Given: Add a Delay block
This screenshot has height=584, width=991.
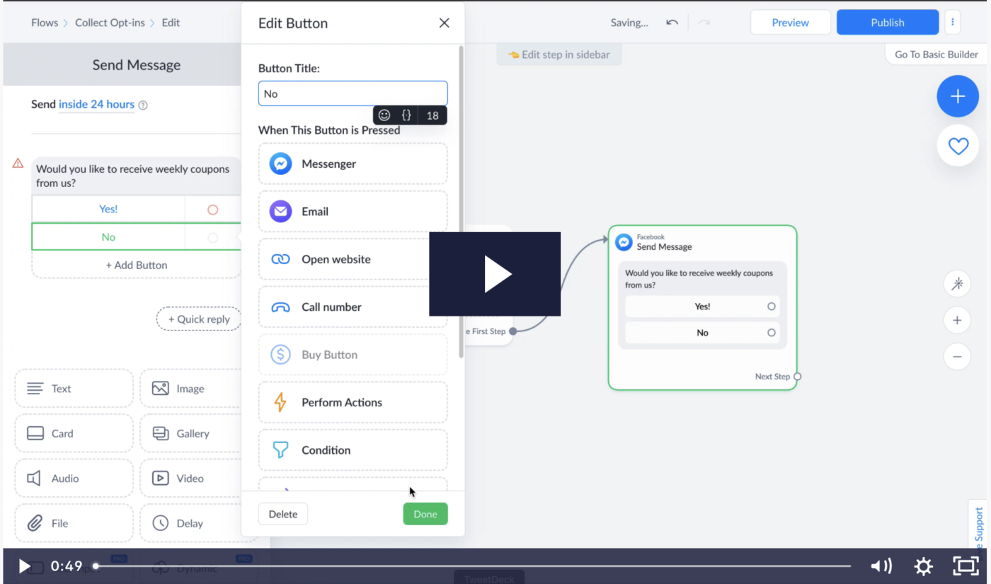Looking at the screenshot, I should [x=190, y=523].
